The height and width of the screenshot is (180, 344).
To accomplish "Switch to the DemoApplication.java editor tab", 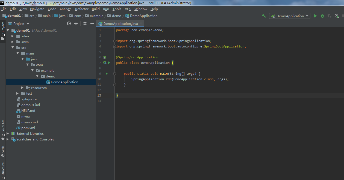I will click(120, 23).
